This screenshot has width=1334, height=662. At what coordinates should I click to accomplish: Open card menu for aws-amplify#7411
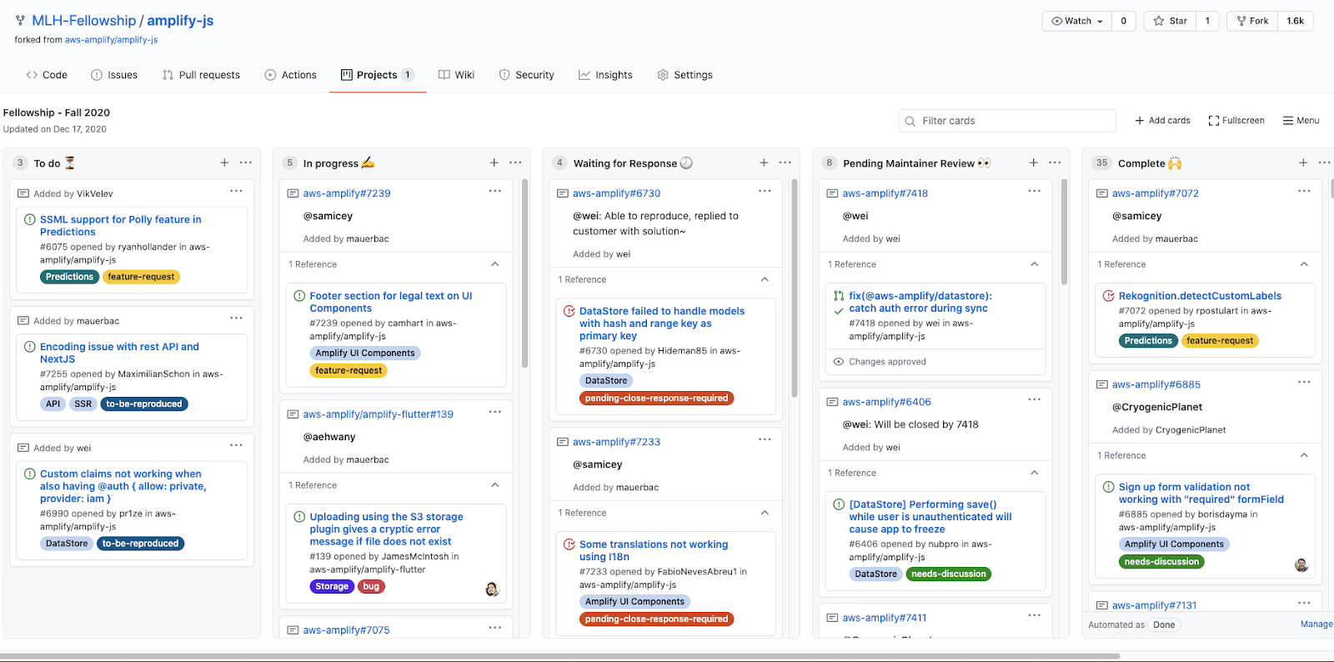(1035, 615)
